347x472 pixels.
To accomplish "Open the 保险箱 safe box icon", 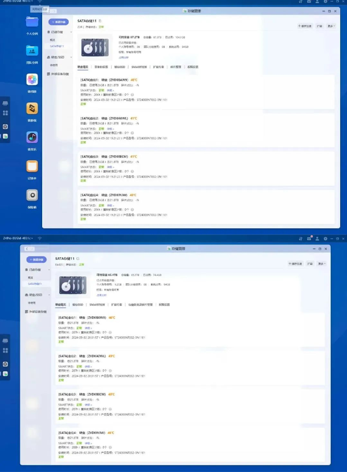I will (32, 195).
